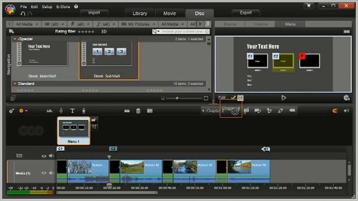The height and width of the screenshot is (201, 358).
Task: Click the snapshot icon in timeline toolbar
Action: [150, 111]
